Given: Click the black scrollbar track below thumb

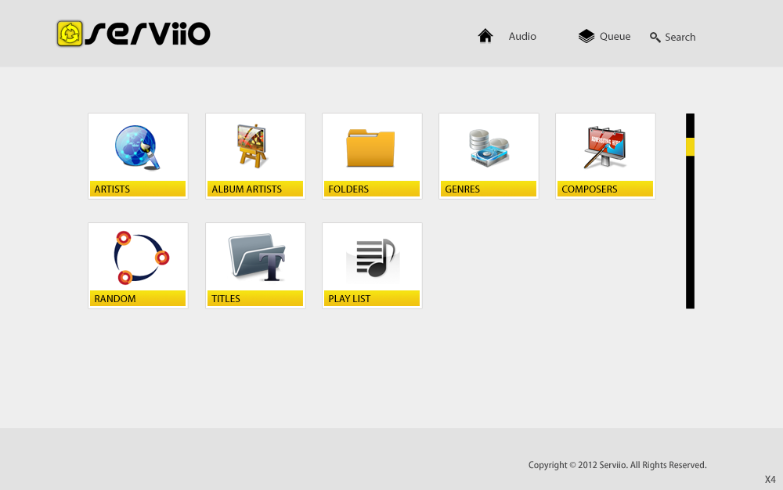Looking at the screenshot, I should pos(690,232).
